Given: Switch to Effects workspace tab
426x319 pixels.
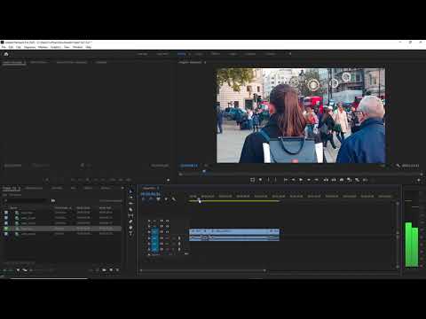Looking at the screenshot, I should (x=216, y=54).
